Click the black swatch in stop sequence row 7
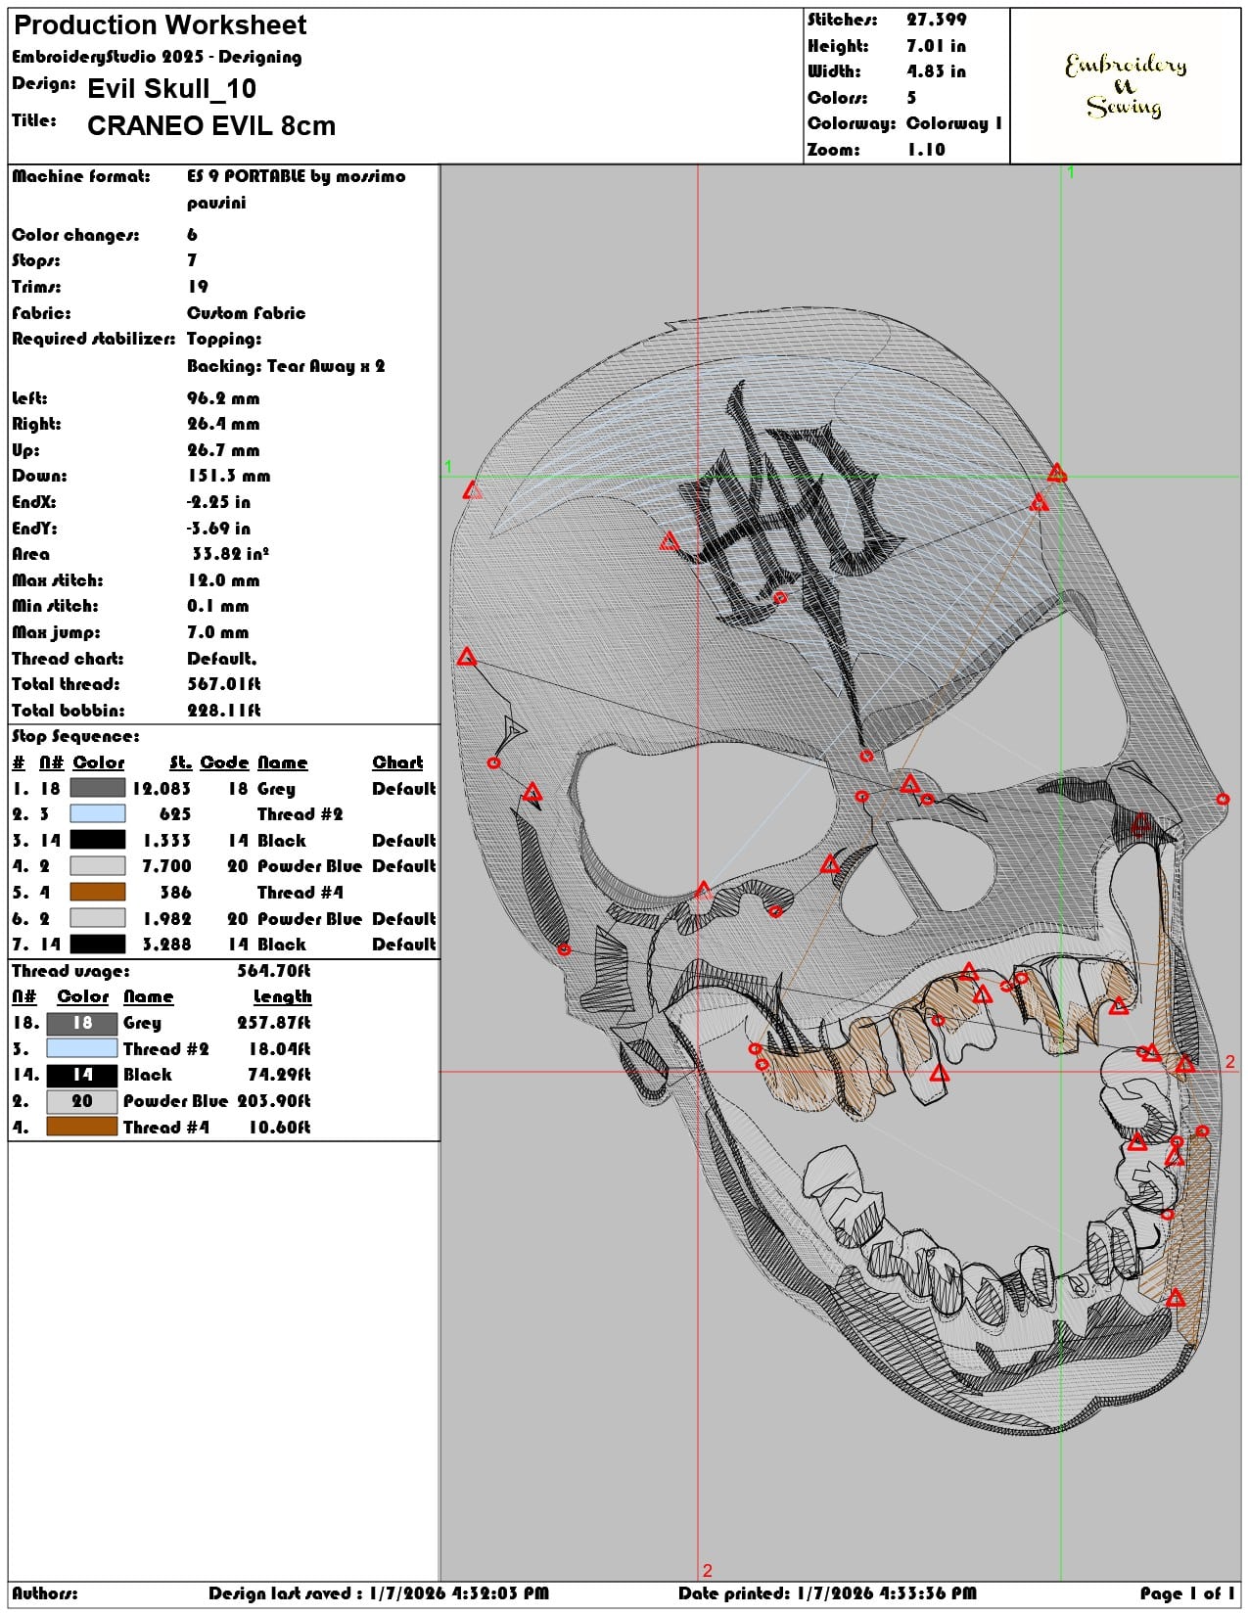Viewport: 1248px width, 1615px height. tap(98, 944)
